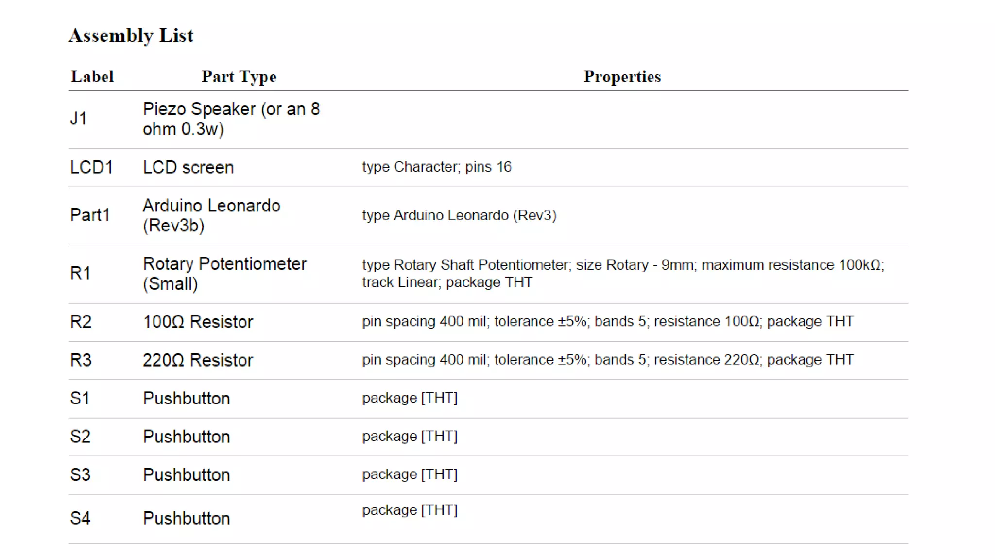Screen dimensions: 995x560
Task: Click 'type Character; pins 16' properties
Action: (x=437, y=167)
